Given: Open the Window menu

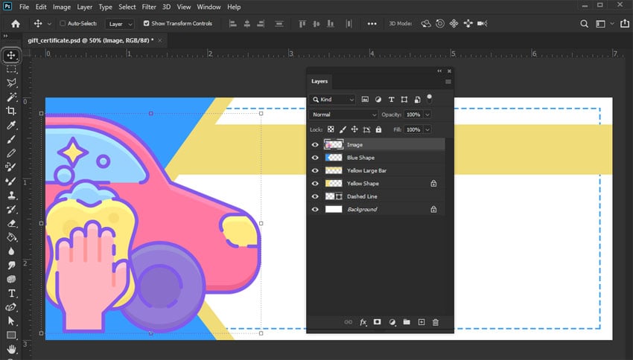Looking at the screenshot, I should (x=209, y=7).
